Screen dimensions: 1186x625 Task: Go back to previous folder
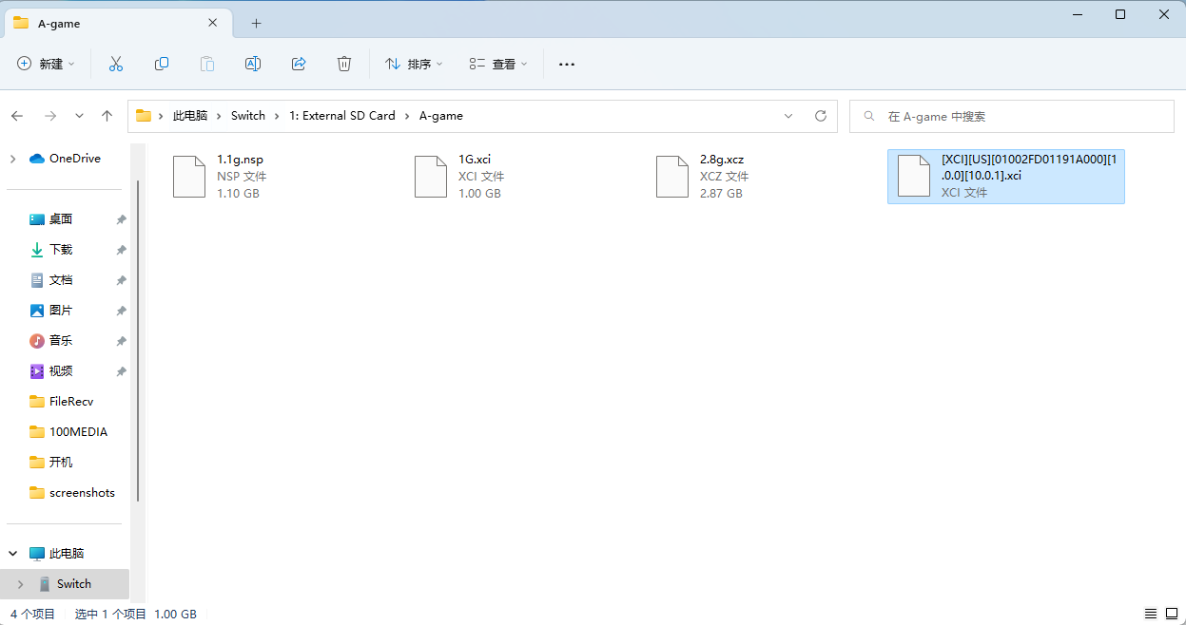[x=17, y=116]
